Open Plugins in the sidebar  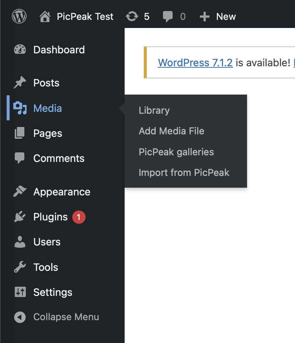click(x=51, y=217)
